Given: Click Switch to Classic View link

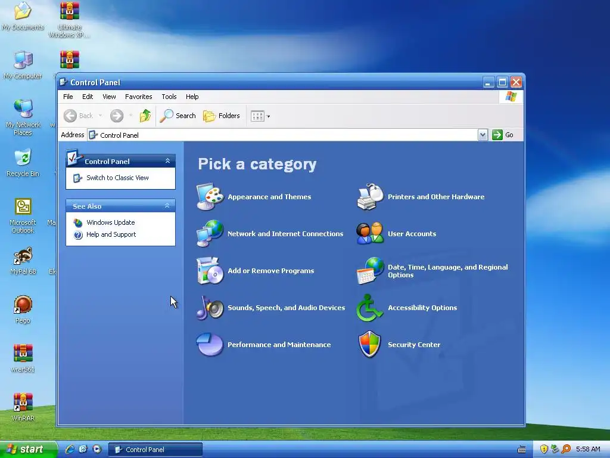Looking at the screenshot, I should click(x=117, y=178).
